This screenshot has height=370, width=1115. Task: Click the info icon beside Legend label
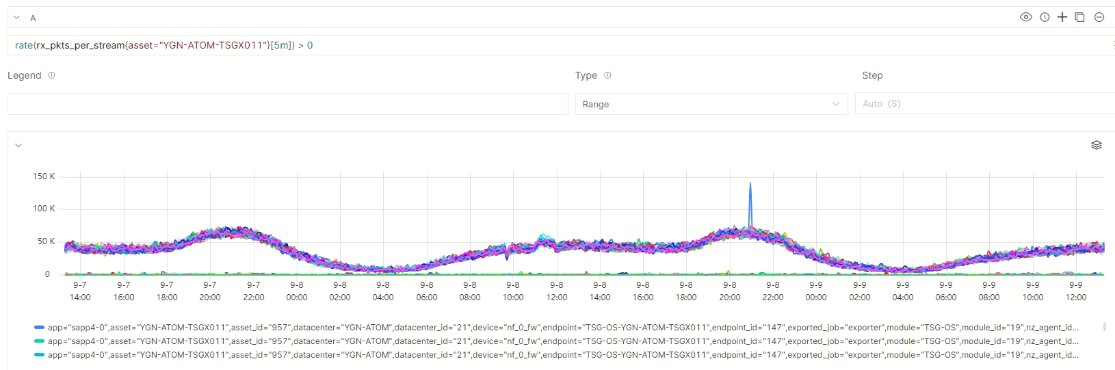pos(52,75)
